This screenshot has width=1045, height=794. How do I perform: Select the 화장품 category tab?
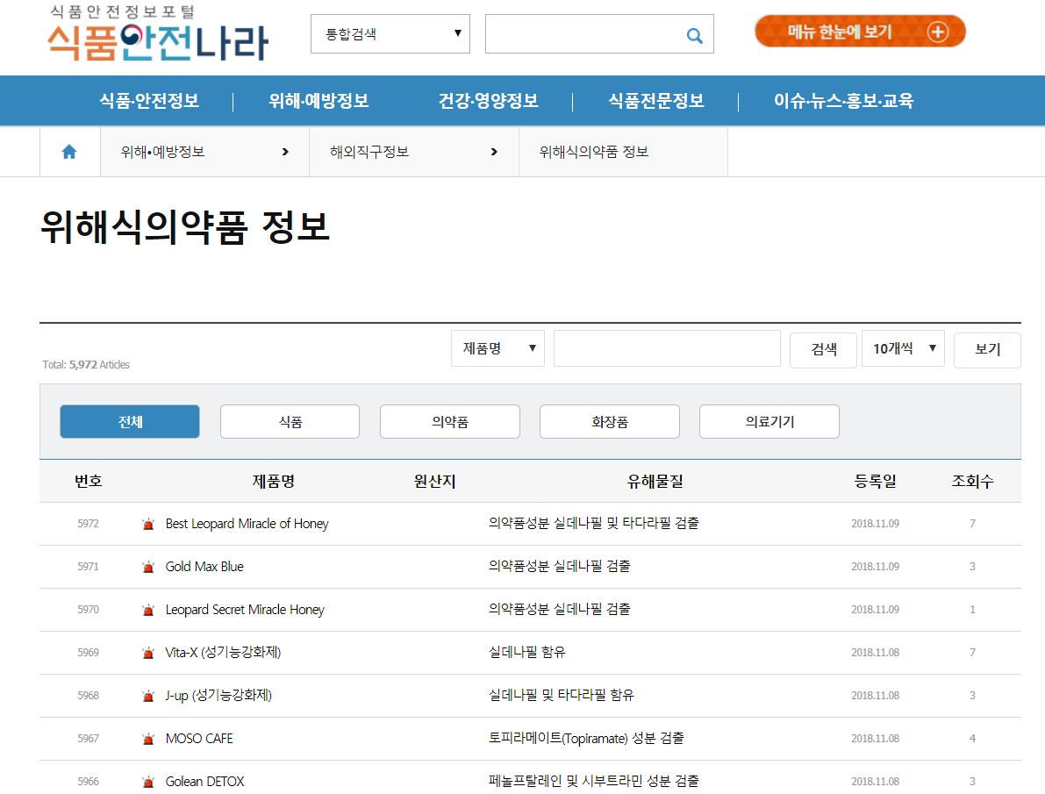click(x=610, y=421)
